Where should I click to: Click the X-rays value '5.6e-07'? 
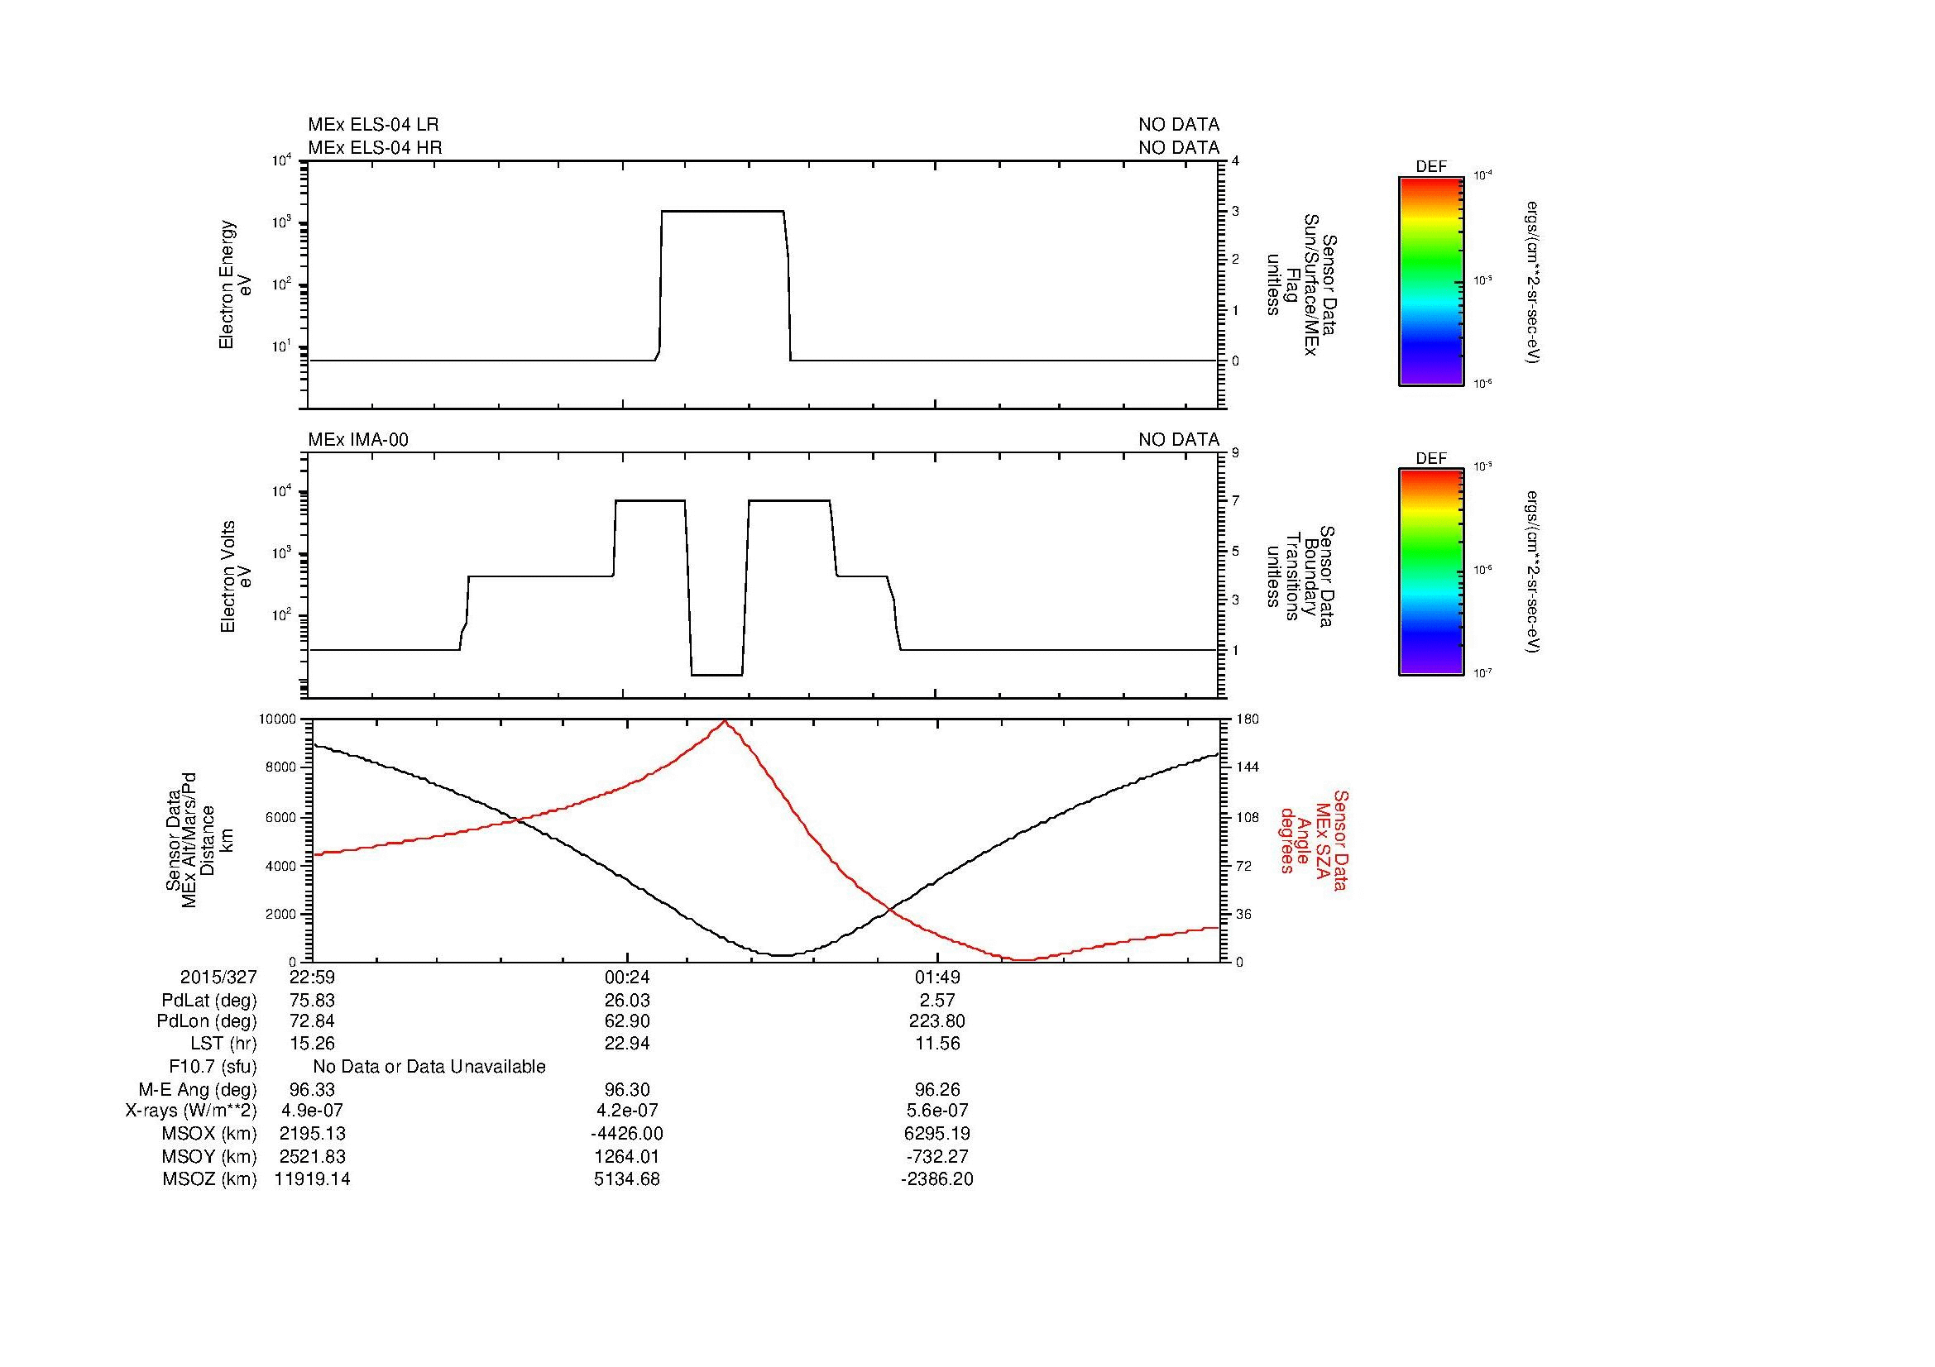[938, 1111]
